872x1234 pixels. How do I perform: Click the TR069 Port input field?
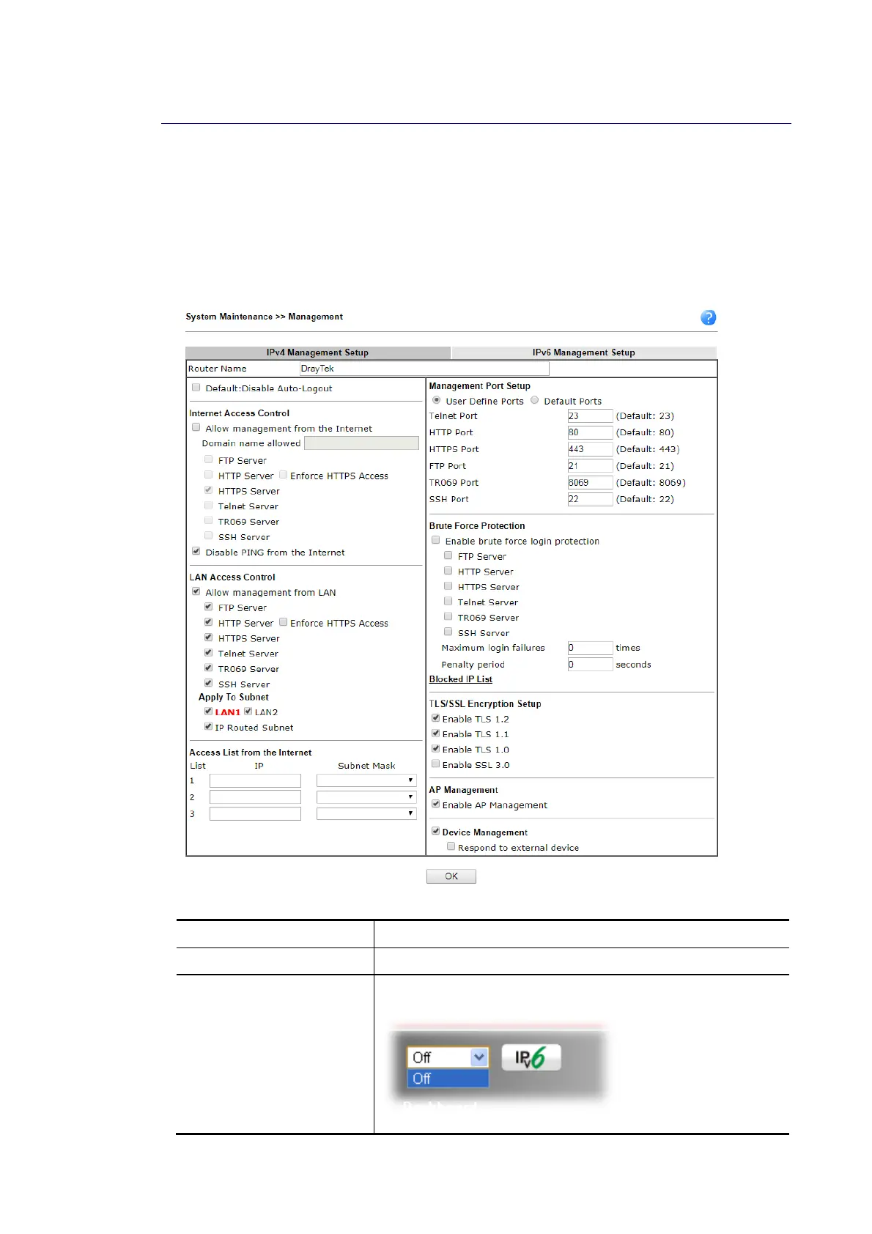tap(590, 482)
